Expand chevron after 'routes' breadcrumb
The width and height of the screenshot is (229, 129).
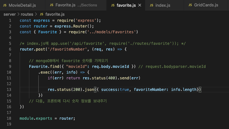point(36,14)
